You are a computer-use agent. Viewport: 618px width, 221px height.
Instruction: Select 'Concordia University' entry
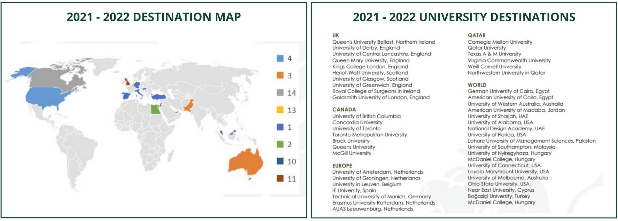click(357, 122)
